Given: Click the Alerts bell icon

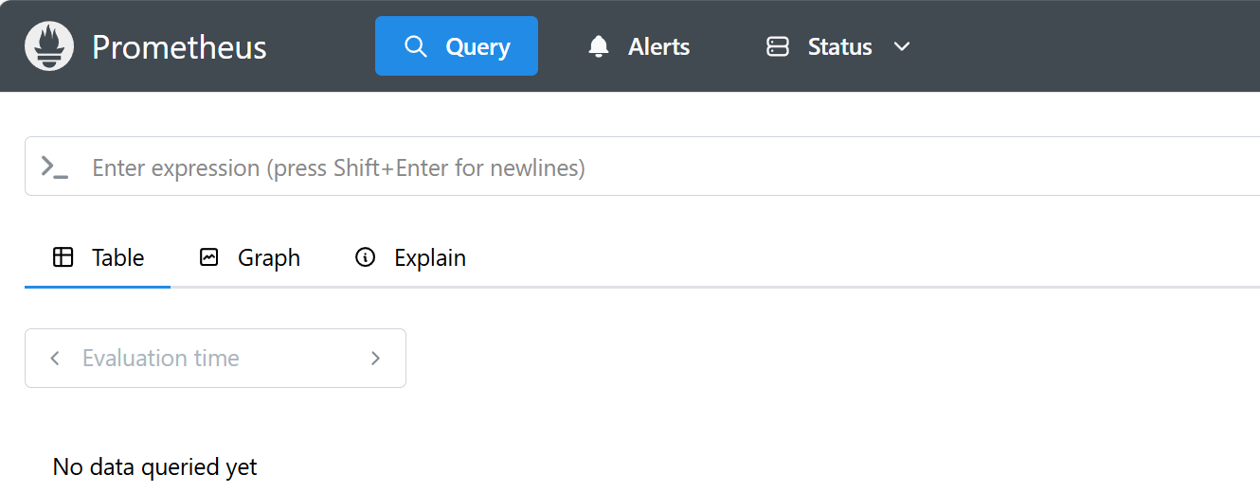Looking at the screenshot, I should point(599,46).
